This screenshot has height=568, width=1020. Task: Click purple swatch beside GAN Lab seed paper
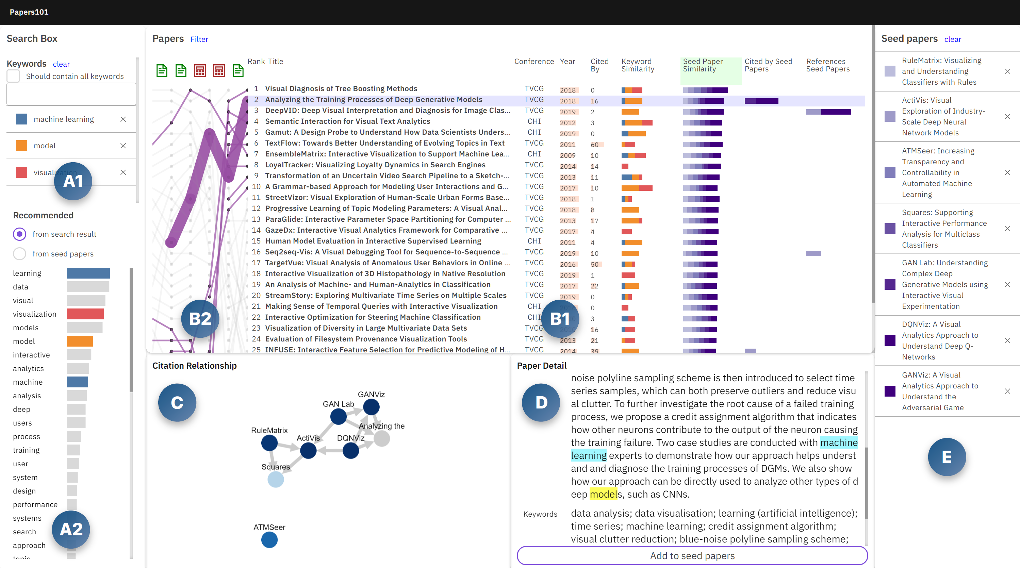(x=890, y=285)
